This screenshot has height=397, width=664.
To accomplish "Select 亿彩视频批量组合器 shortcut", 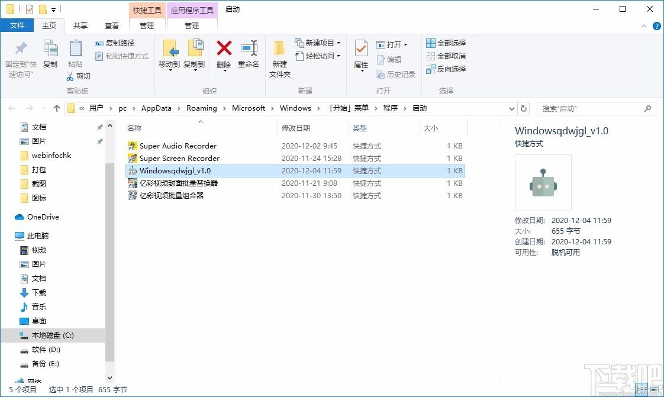I will click(x=295, y=195).
